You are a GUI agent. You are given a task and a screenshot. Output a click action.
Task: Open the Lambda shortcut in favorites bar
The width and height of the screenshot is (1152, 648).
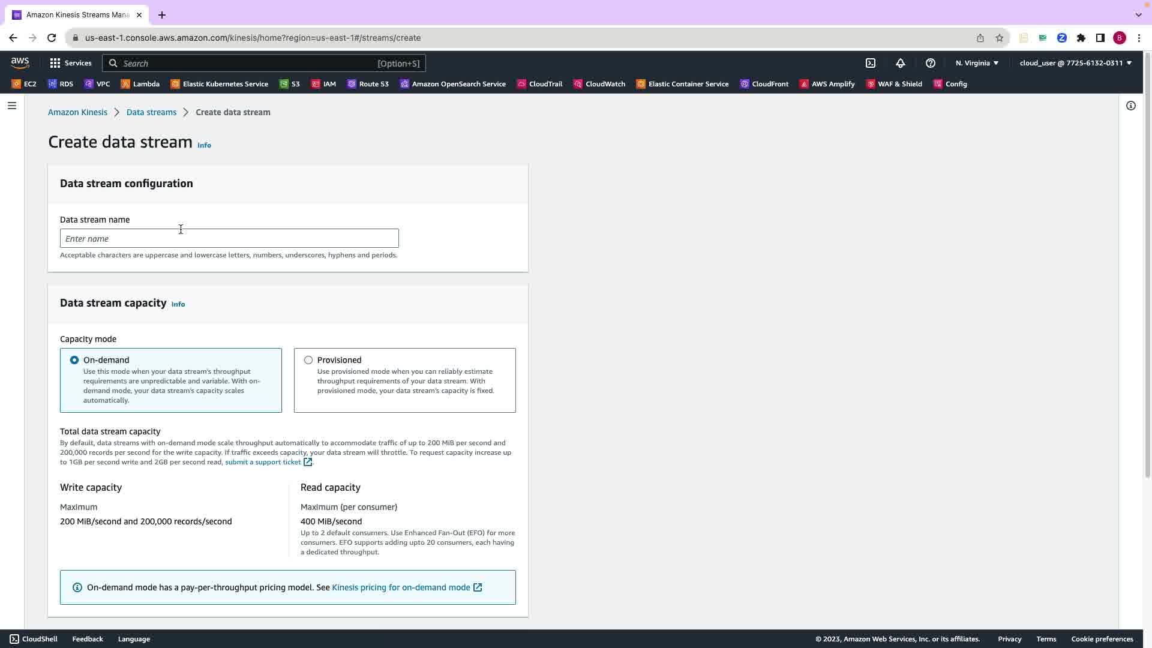click(140, 84)
